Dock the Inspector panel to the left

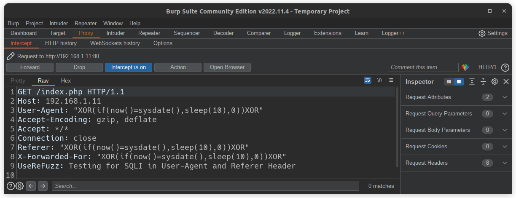pyautogui.click(x=449, y=82)
